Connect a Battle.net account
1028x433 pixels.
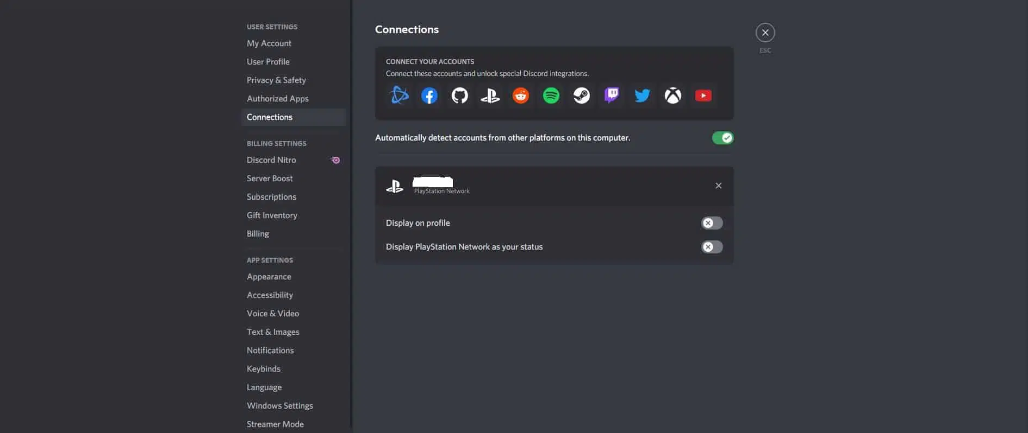(399, 95)
